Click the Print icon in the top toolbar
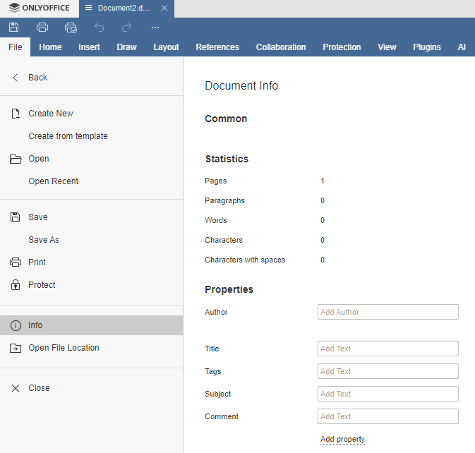Image resolution: width=475 pixels, height=453 pixels. pos(42,28)
